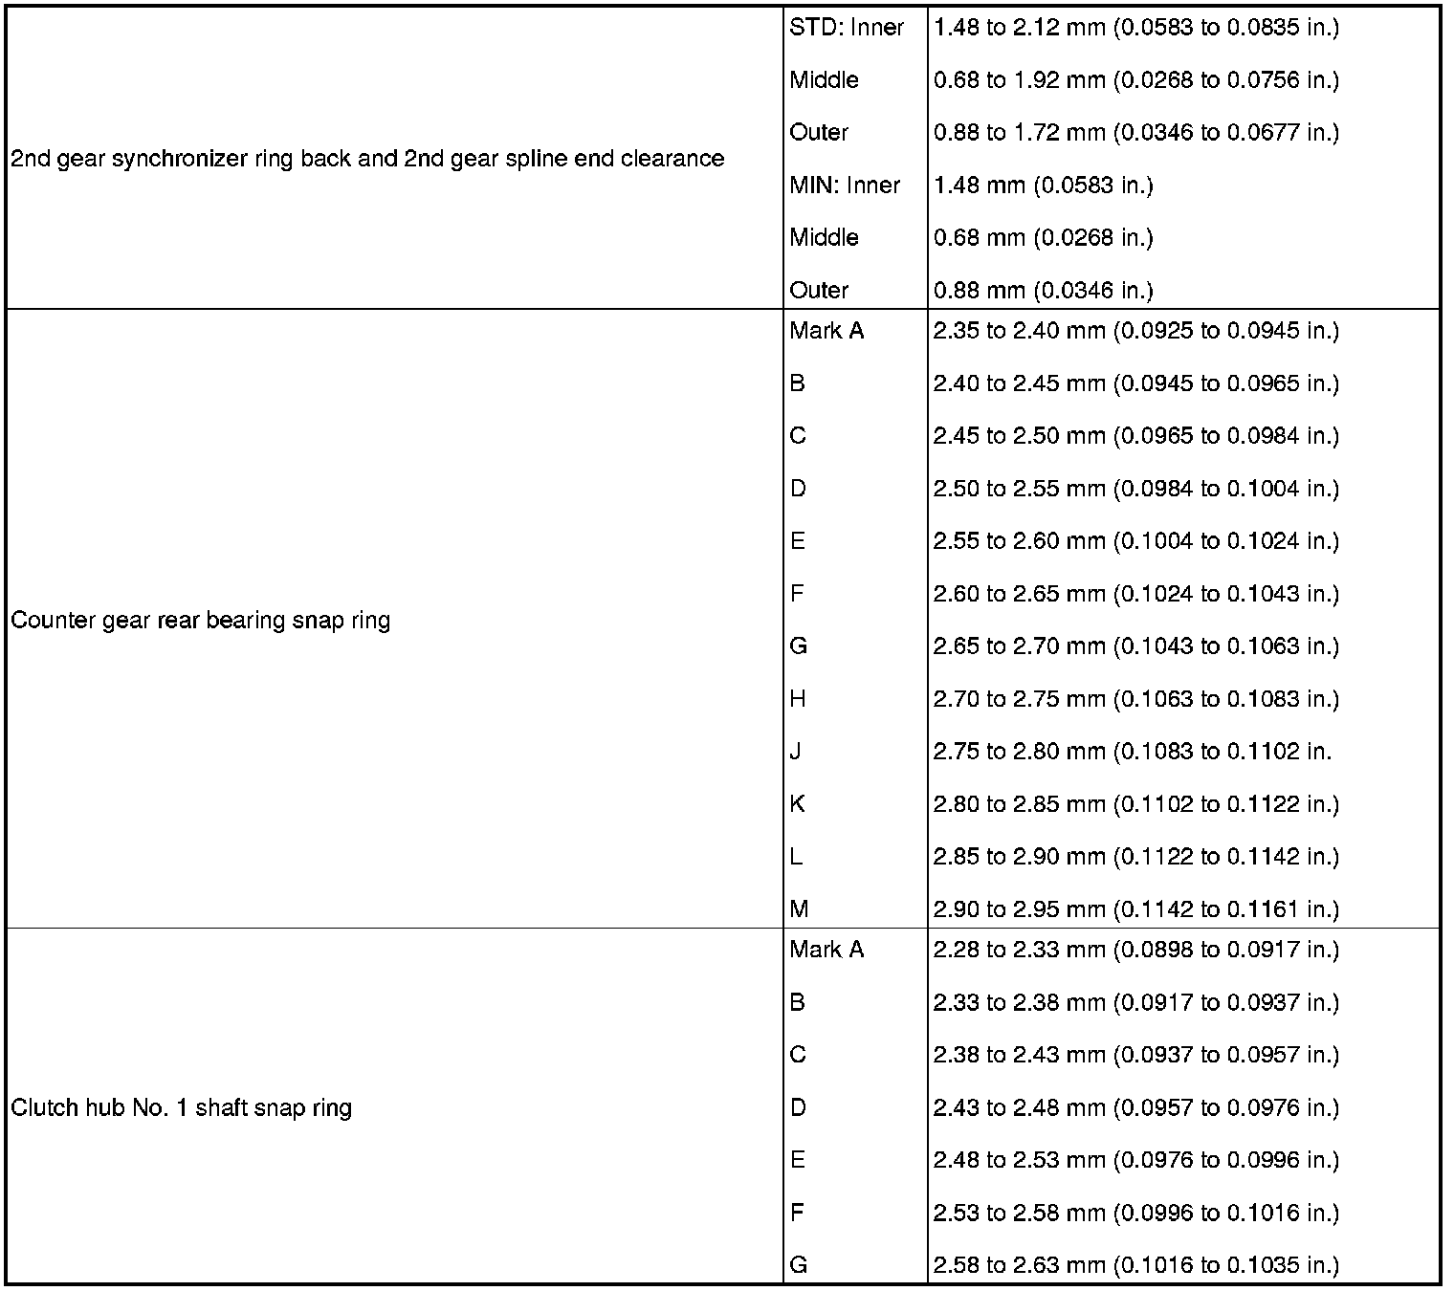
Task: Click the 2.75 to 2.80 mm value
Action: pos(1133,752)
